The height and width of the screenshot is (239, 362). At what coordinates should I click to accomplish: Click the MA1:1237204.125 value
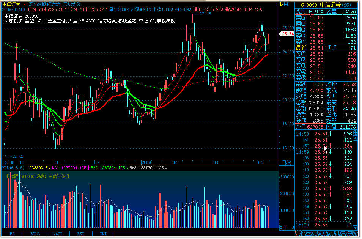tap(69, 168)
